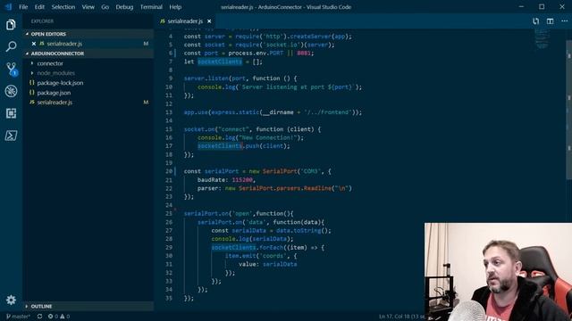Click the package-lock.json file icon
The width and height of the screenshot is (572, 321).
[32, 83]
